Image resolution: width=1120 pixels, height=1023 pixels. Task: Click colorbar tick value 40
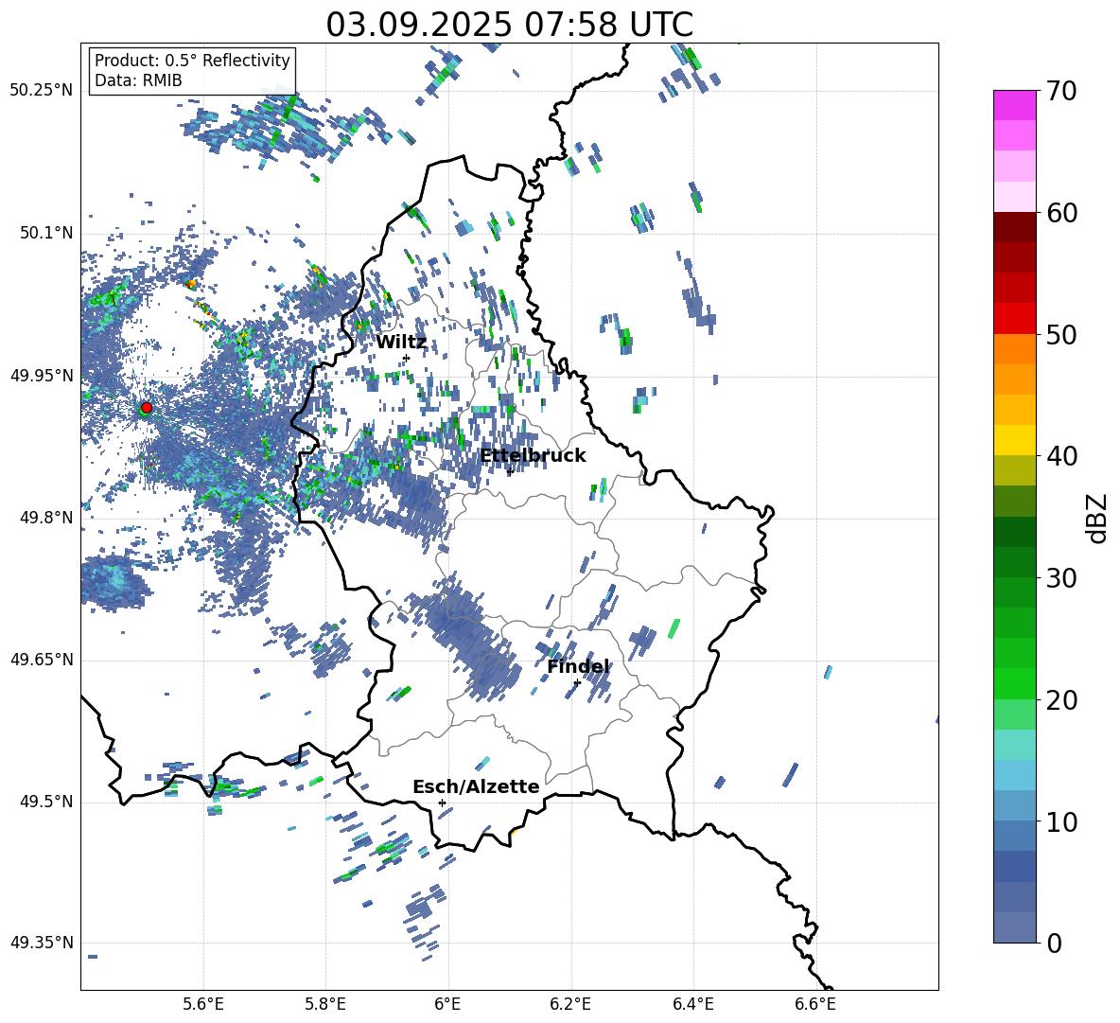1061,456
